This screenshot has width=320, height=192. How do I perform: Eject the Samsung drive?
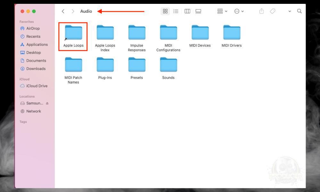47,103
